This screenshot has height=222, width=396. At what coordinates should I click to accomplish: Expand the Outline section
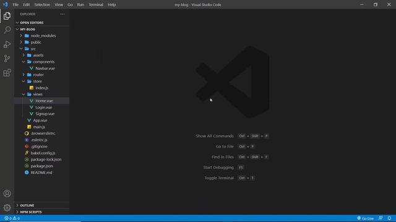click(41, 205)
